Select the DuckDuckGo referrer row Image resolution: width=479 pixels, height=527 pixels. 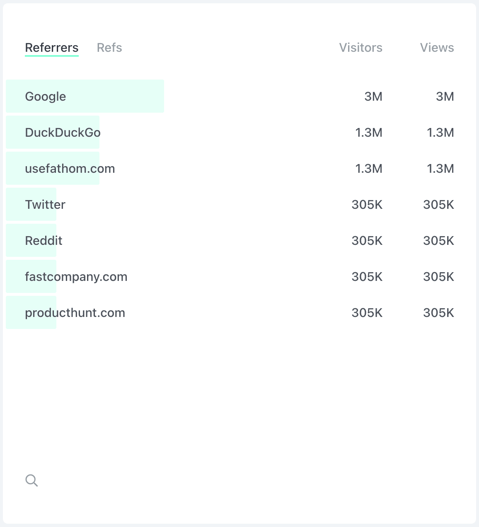point(63,132)
